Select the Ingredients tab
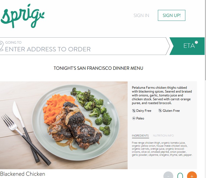This screenshot has width=206, height=178. tap(140, 136)
